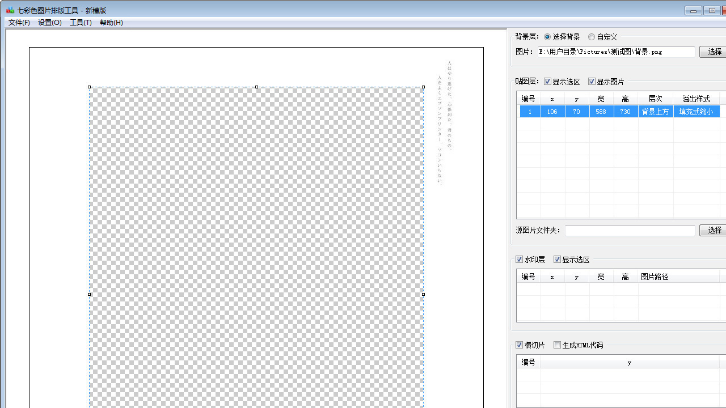Click the application icon in the title bar
The height and width of the screenshot is (408, 726).
click(x=10, y=10)
